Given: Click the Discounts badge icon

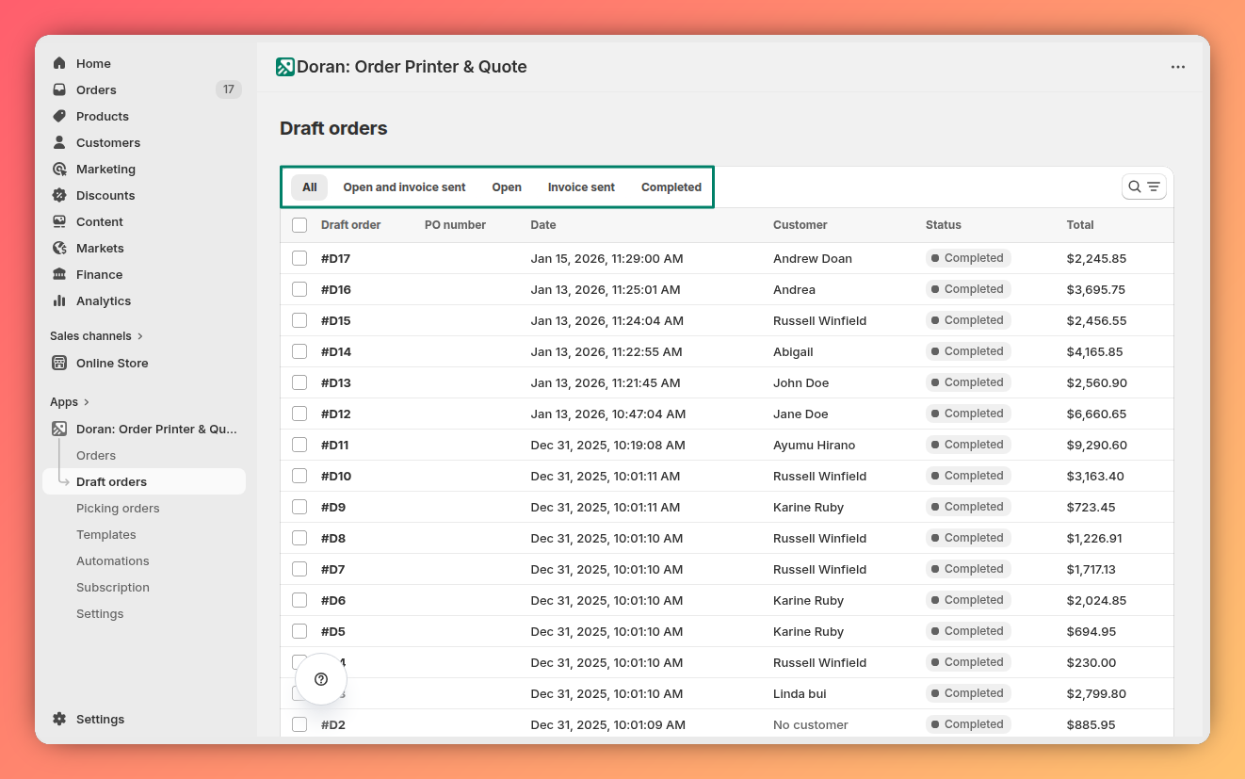Looking at the screenshot, I should pyautogui.click(x=59, y=195).
